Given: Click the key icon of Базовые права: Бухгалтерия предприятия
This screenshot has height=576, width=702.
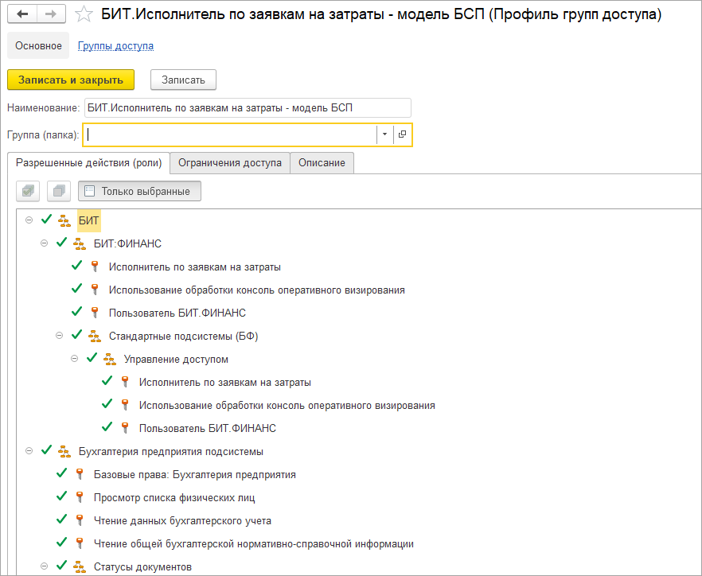Looking at the screenshot, I should click(80, 474).
